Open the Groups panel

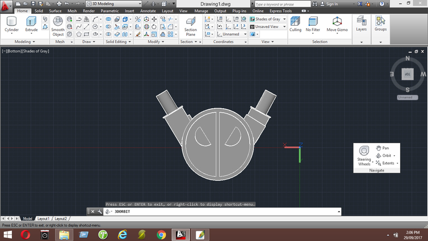(380, 24)
